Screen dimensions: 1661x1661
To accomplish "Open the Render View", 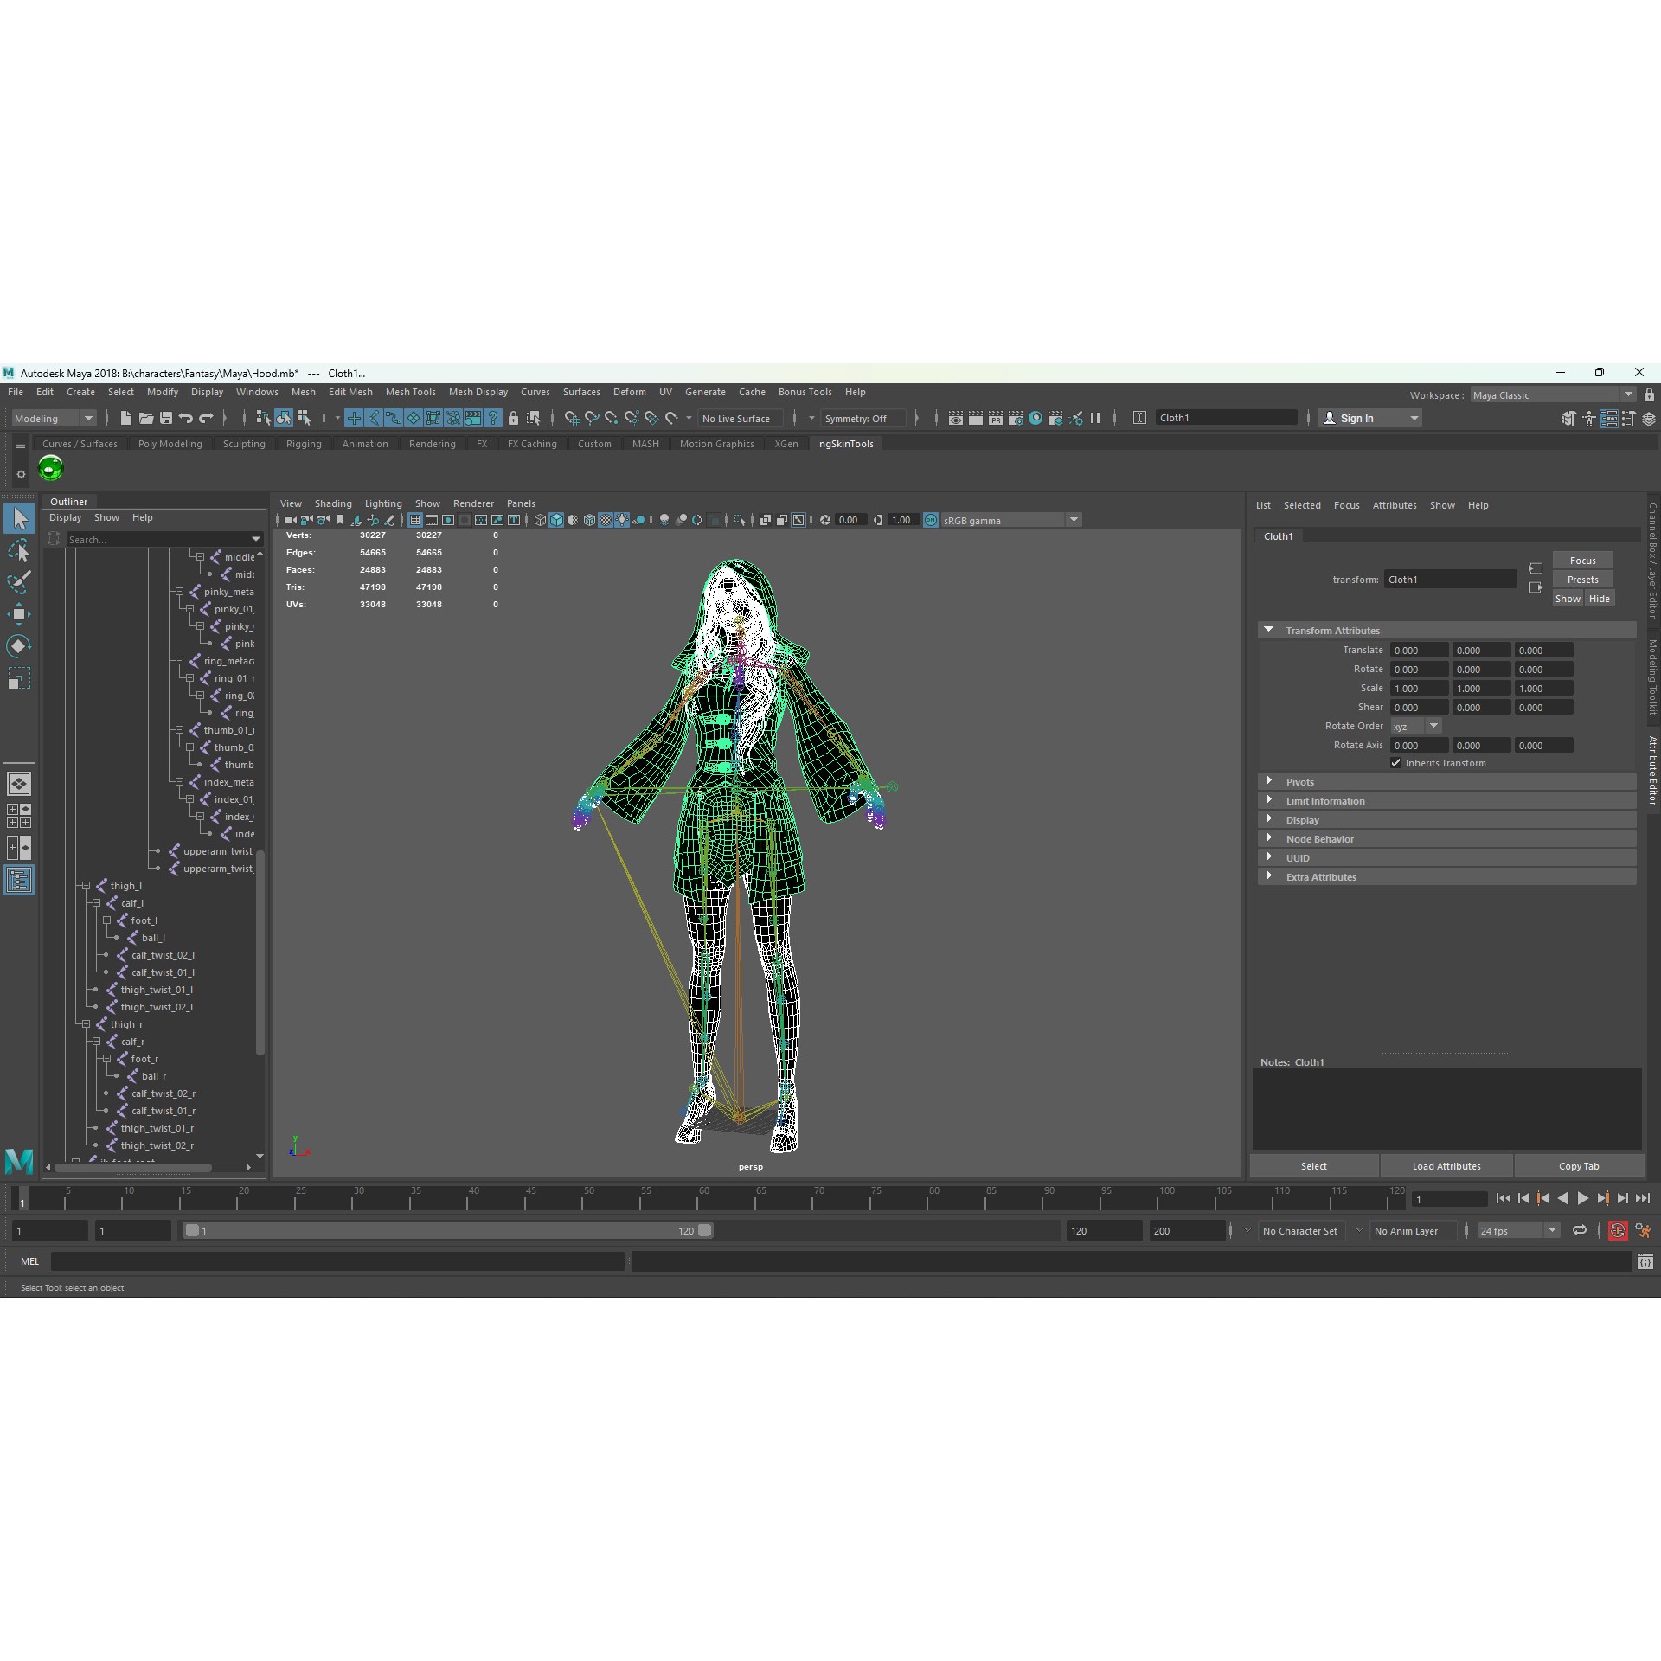I will point(955,419).
